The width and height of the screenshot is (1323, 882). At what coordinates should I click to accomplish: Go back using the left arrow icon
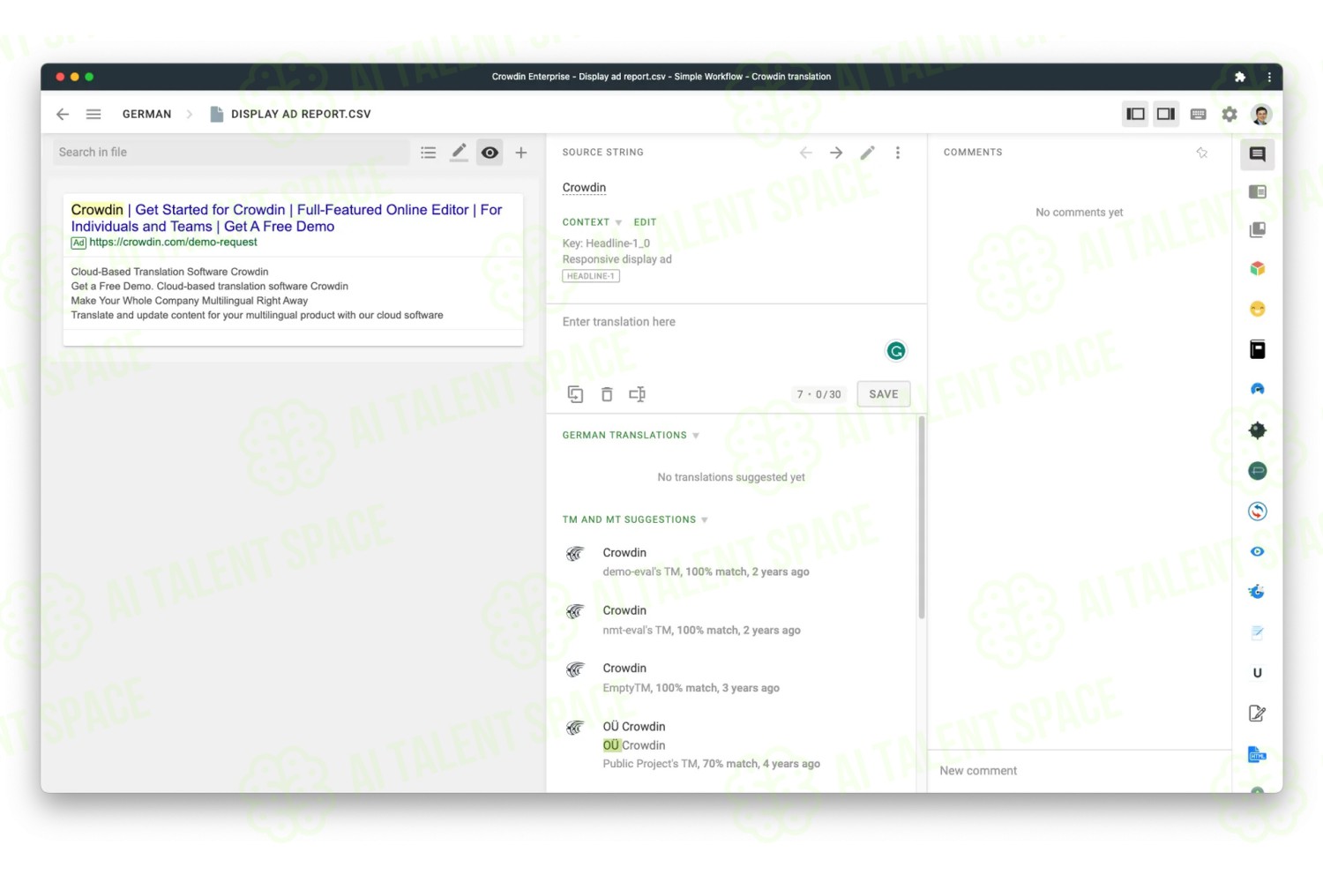[63, 114]
